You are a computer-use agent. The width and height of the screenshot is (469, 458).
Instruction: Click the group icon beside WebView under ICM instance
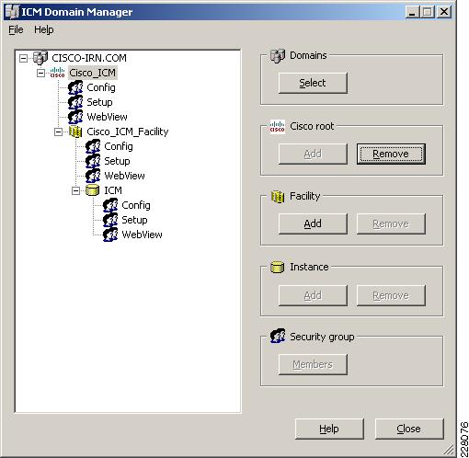[x=110, y=235]
